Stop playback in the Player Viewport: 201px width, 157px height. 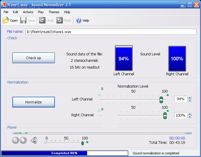[23, 140]
